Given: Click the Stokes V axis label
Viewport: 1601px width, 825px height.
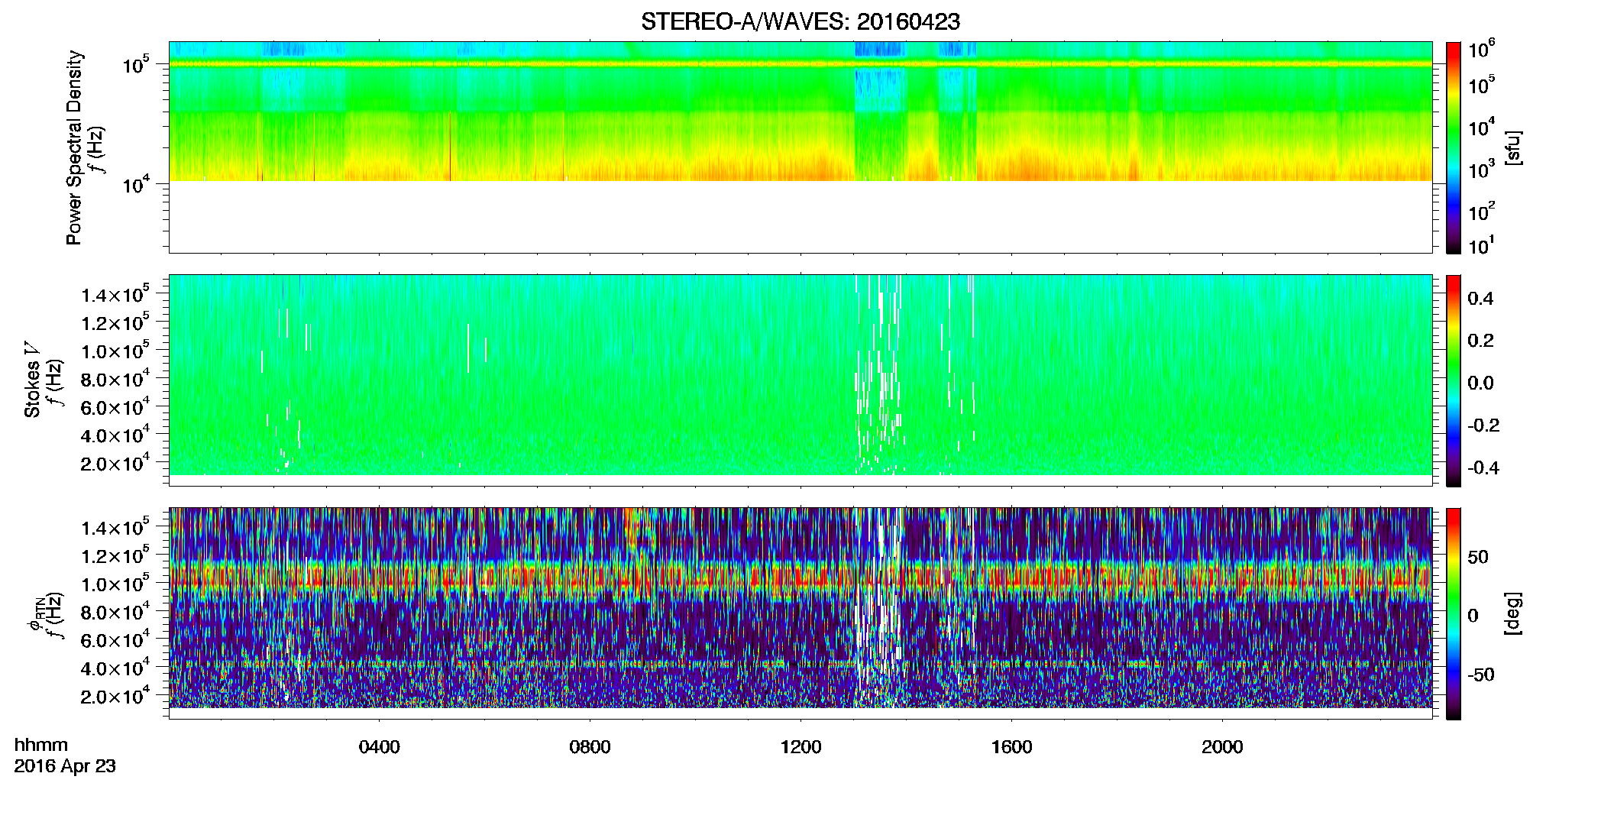Looking at the screenshot, I should click(x=33, y=380).
